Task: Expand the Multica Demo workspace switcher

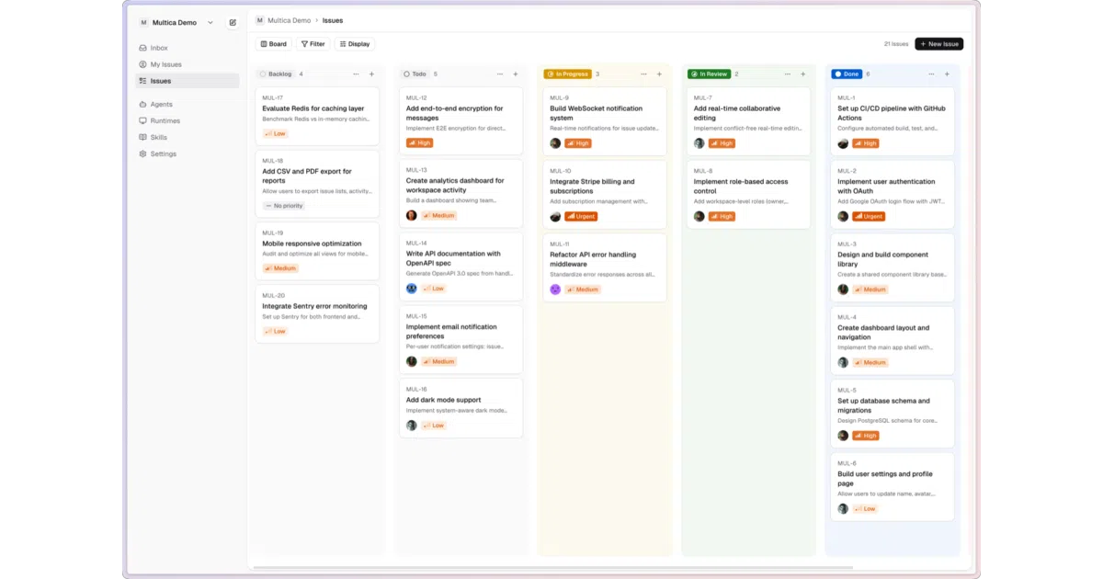Action: click(x=176, y=22)
